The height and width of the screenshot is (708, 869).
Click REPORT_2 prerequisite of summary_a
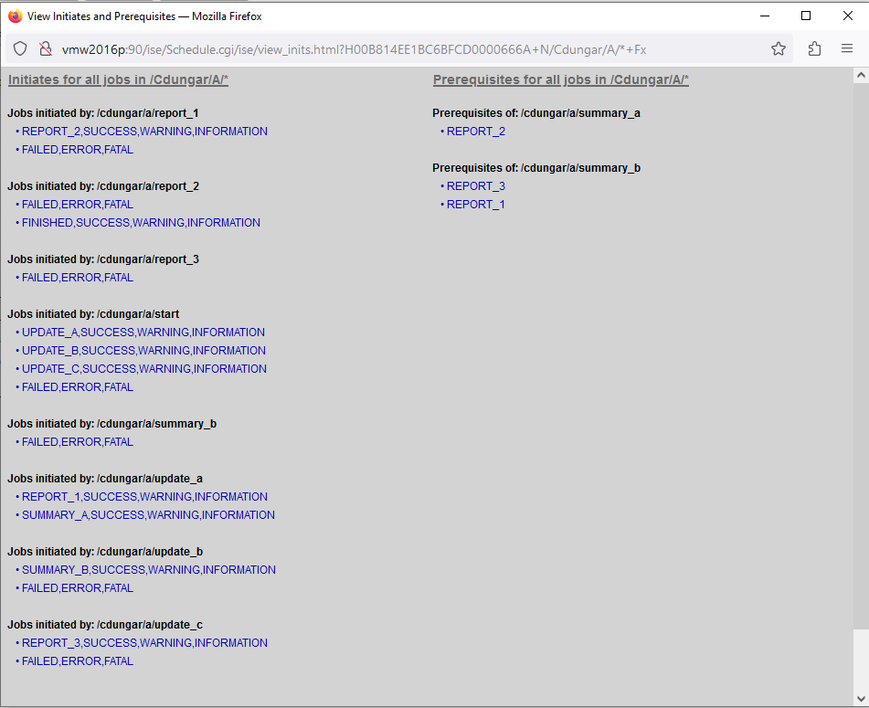point(475,132)
